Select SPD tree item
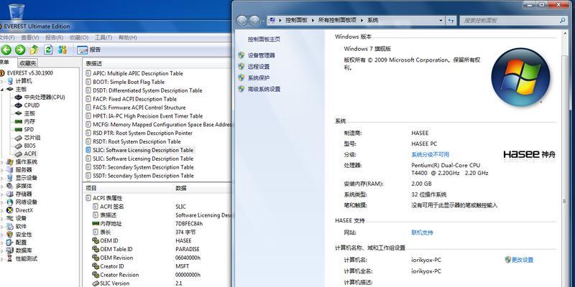Viewport: 575px width, 287px height. (x=29, y=130)
